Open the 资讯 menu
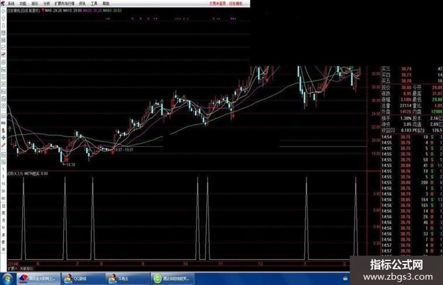The height and width of the screenshot is (285, 443). (82, 4)
